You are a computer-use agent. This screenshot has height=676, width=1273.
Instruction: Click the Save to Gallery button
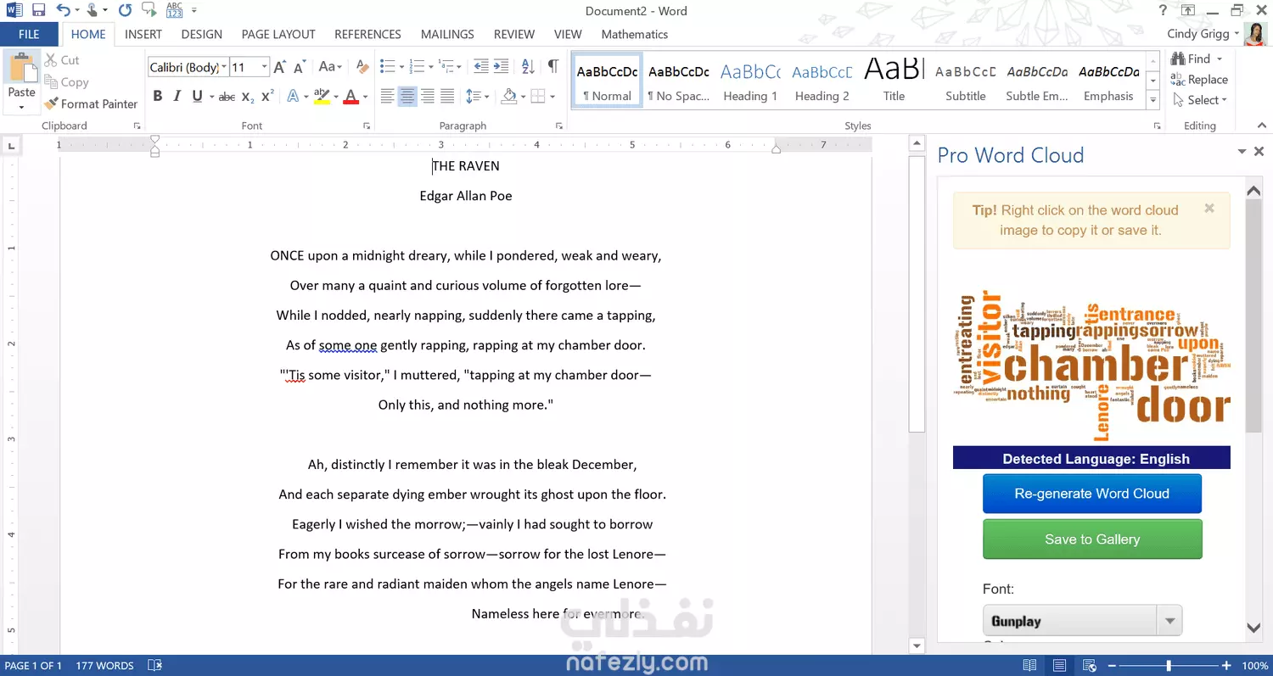1092,539
